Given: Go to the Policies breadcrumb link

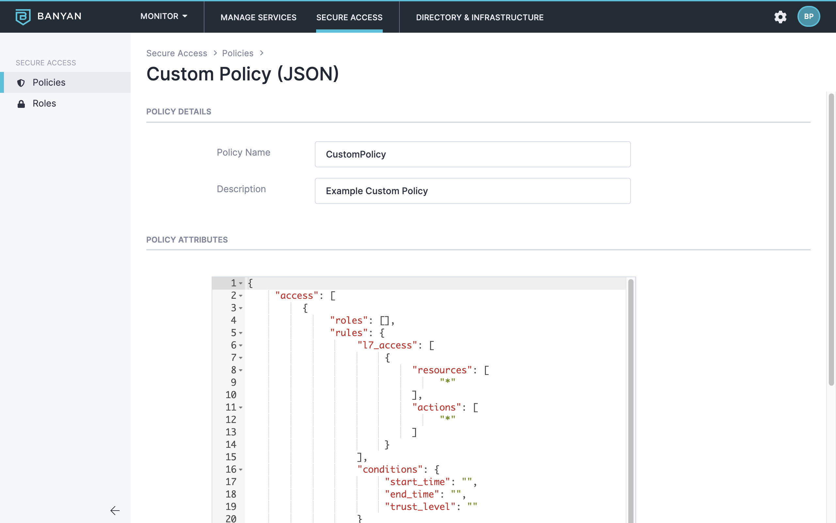Looking at the screenshot, I should [x=238, y=53].
